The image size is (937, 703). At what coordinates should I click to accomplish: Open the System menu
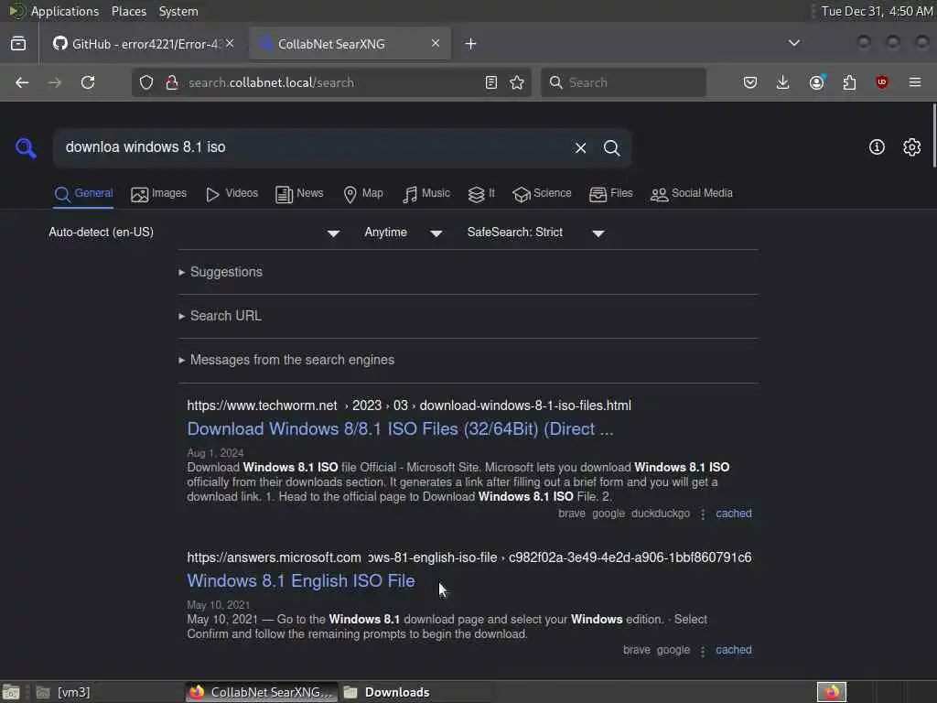pyautogui.click(x=178, y=11)
